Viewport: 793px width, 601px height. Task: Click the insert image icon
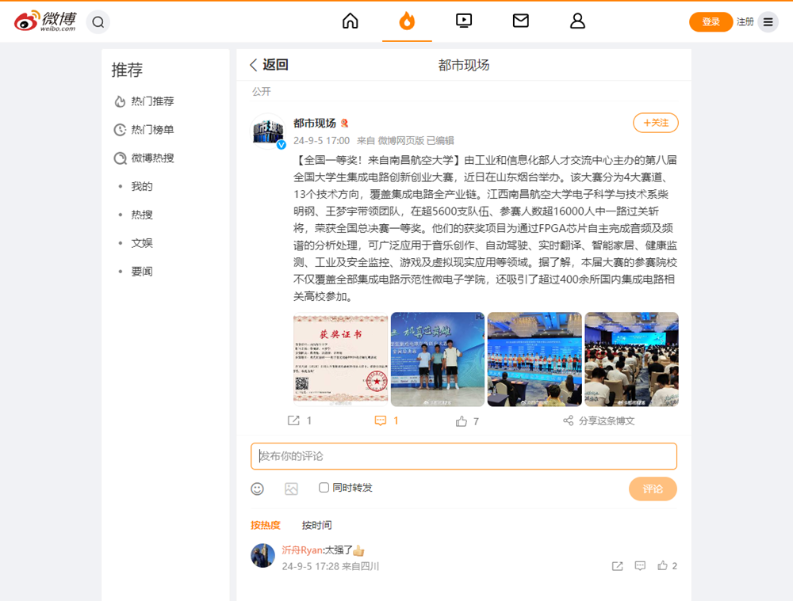coord(291,489)
